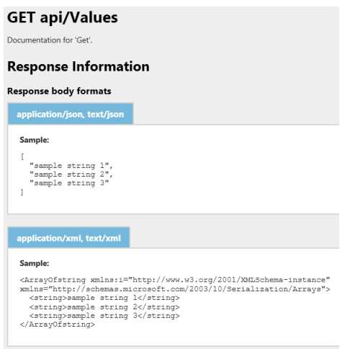Click the XML sample string 3 element
Screen dimensions: 350x349
pos(104,316)
